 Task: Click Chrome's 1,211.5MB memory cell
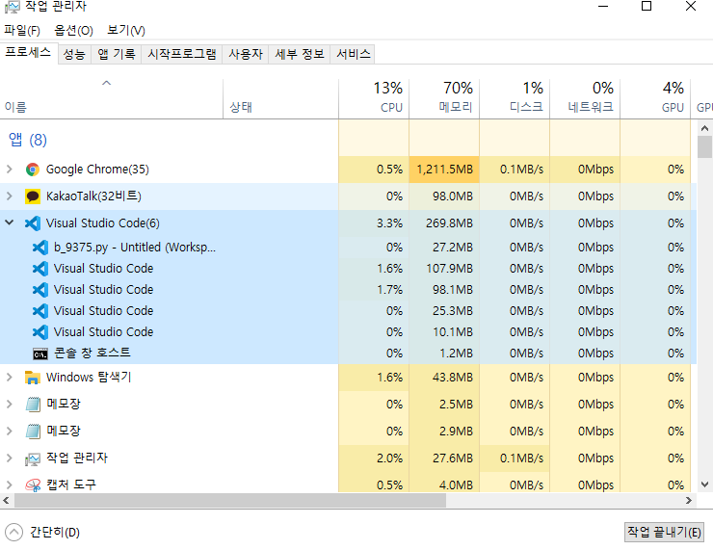(x=444, y=170)
